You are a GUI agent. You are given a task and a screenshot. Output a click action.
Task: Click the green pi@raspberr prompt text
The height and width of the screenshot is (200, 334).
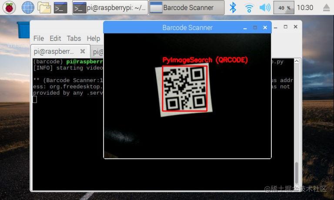pyautogui.click(x=84, y=62)
